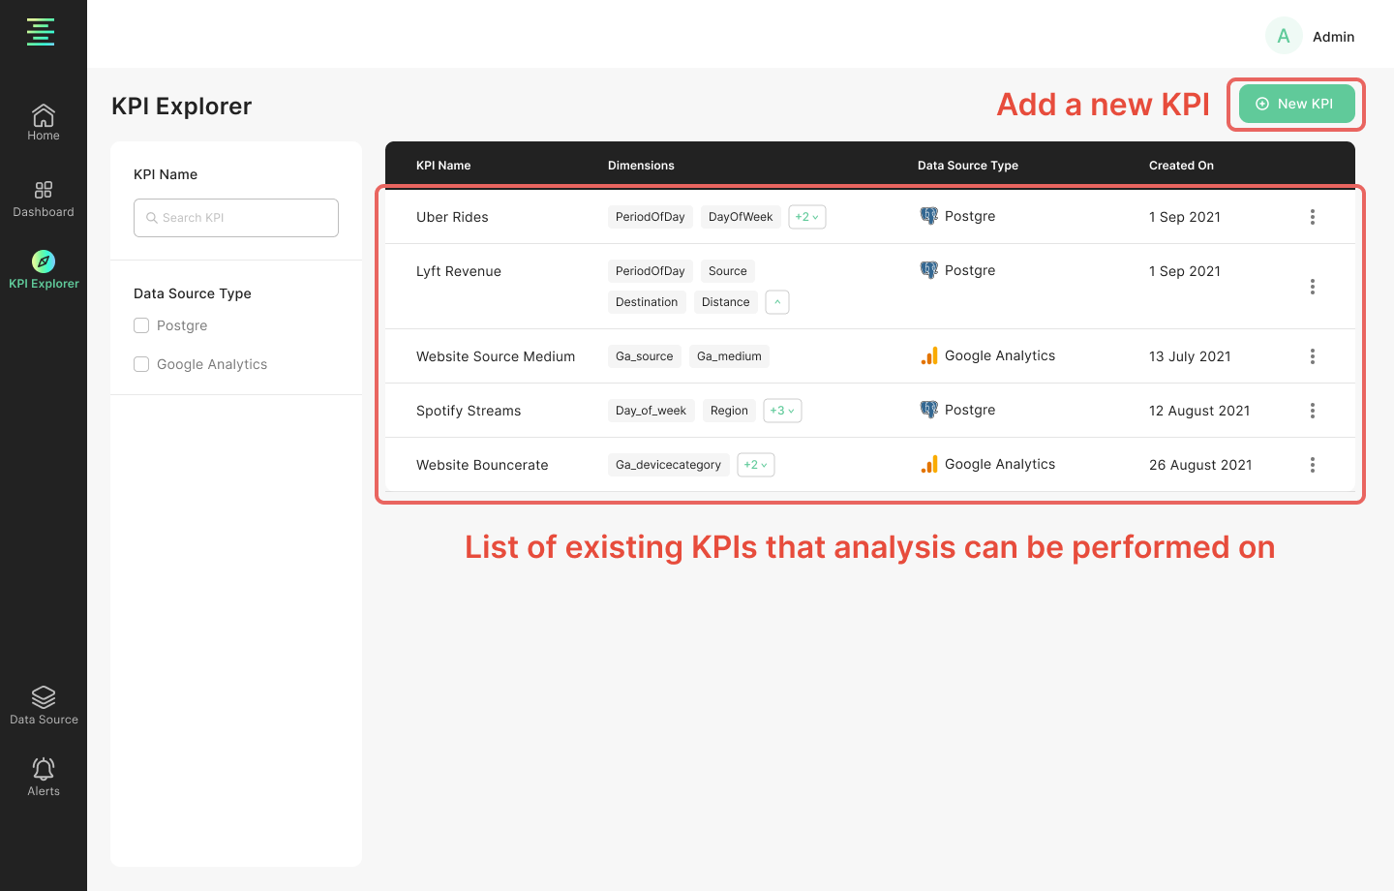Click Google Analytics icon in Website Bouncerate row
Viewport: 1394px width, 891px height.
[x=929, y=464]
